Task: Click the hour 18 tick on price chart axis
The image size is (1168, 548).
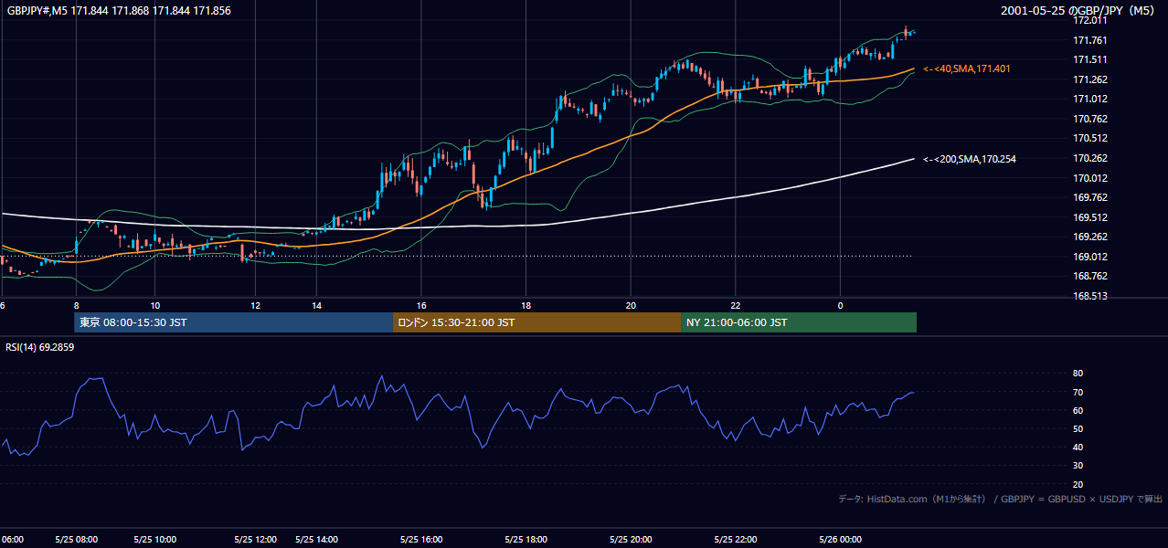Action: pyautogui.click(x=526, y=305)
